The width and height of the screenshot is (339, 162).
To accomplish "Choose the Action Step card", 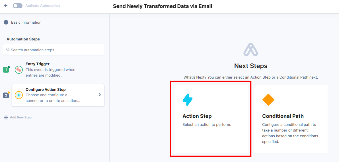I will click(x=211, y=119).
